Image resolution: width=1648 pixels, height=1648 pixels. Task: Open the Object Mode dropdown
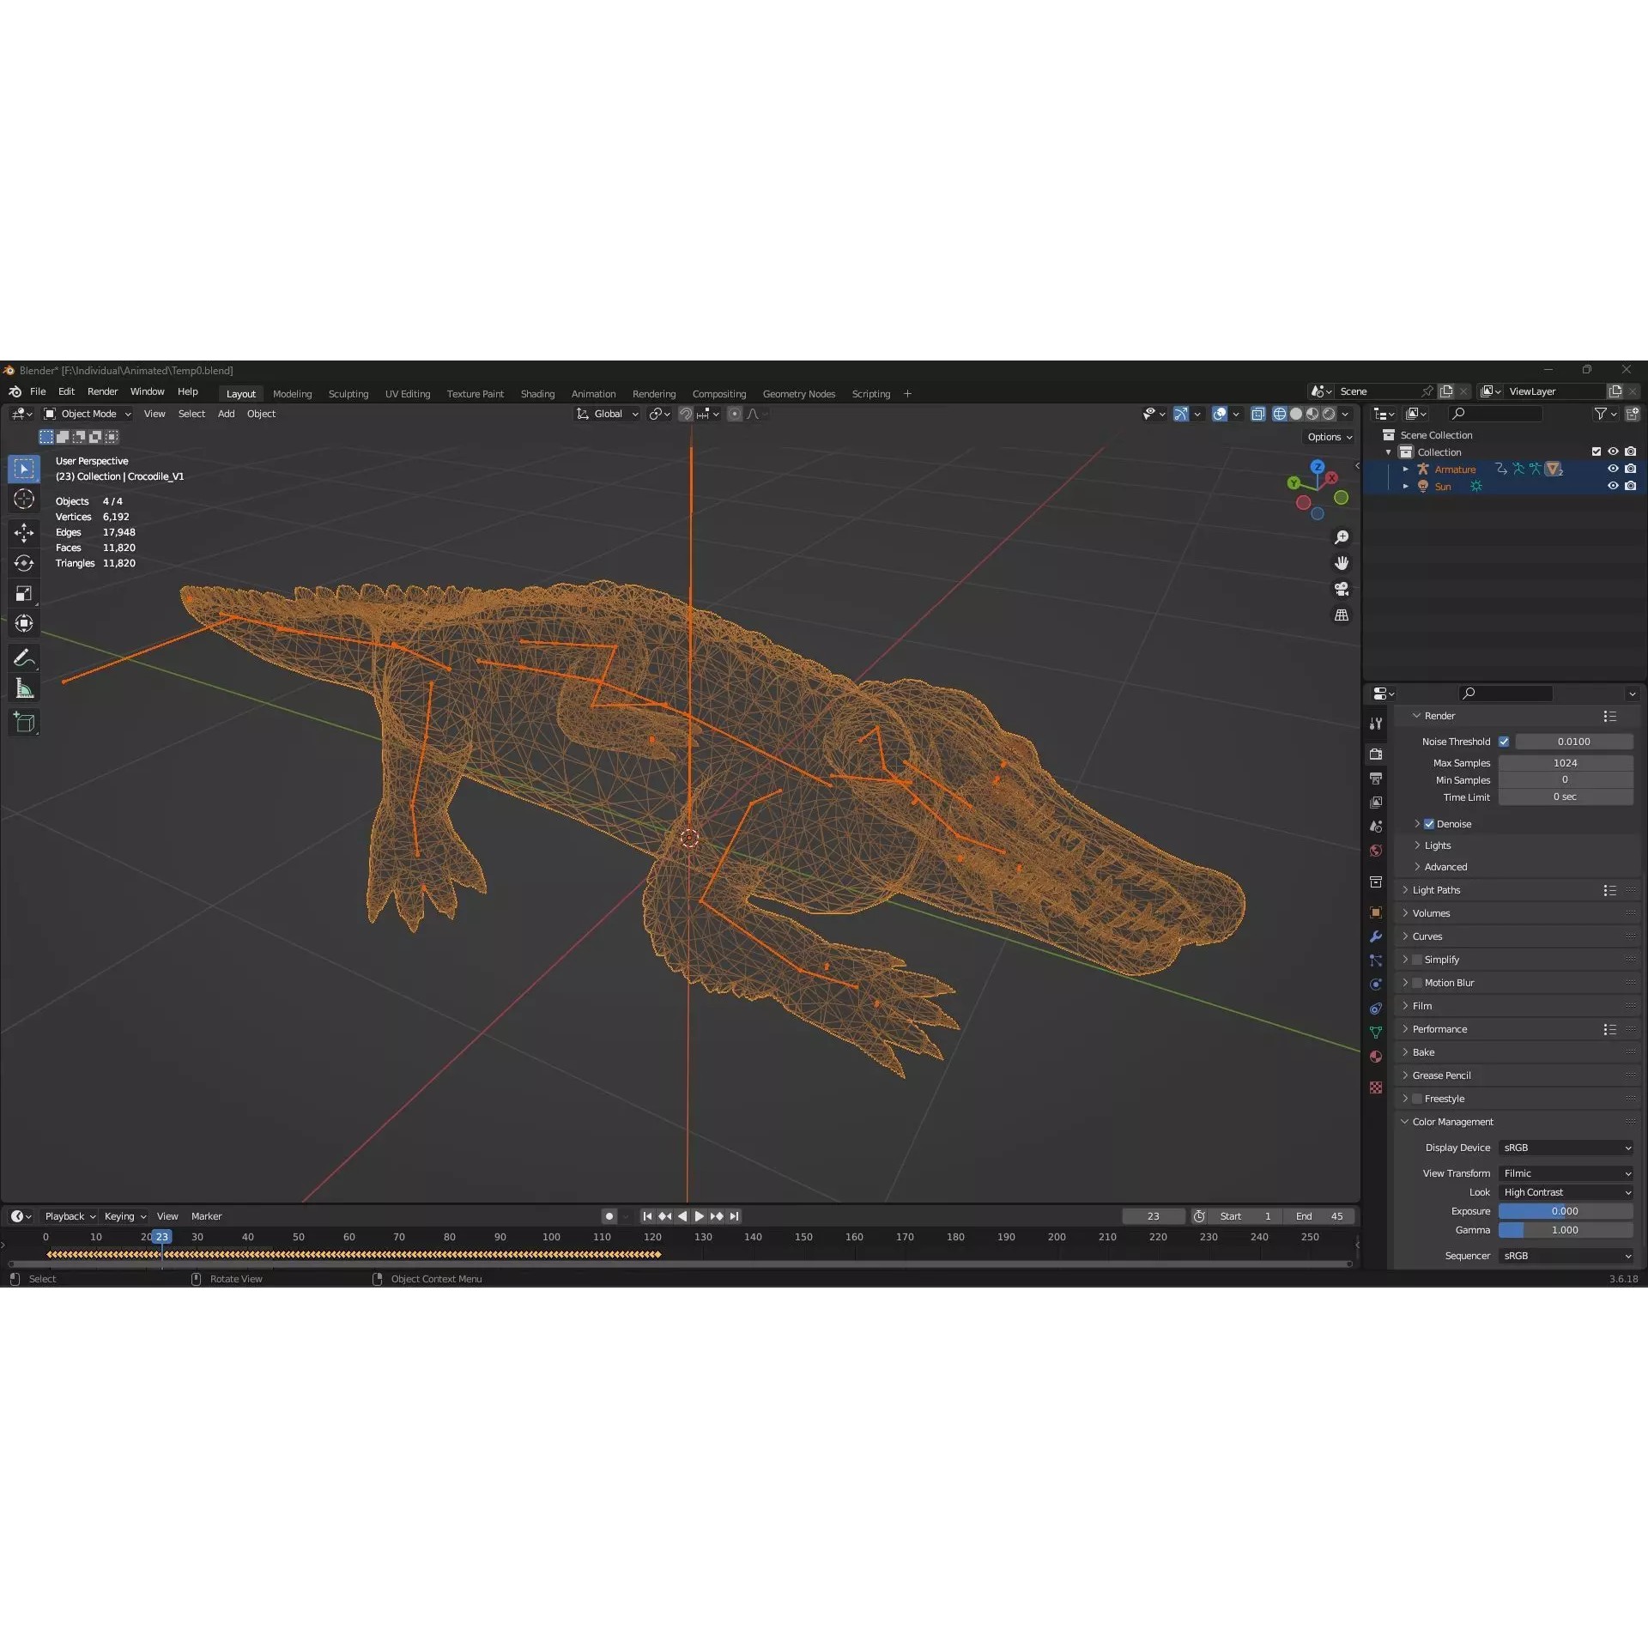[87, 414]
